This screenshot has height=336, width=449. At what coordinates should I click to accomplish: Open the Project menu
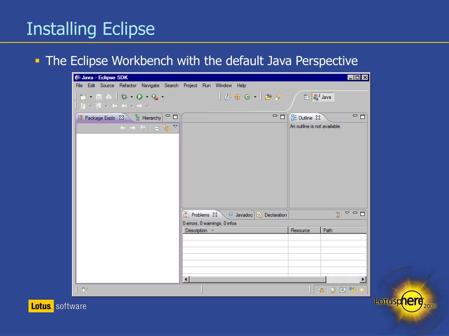pyautogui.click(x=190, y=85)
